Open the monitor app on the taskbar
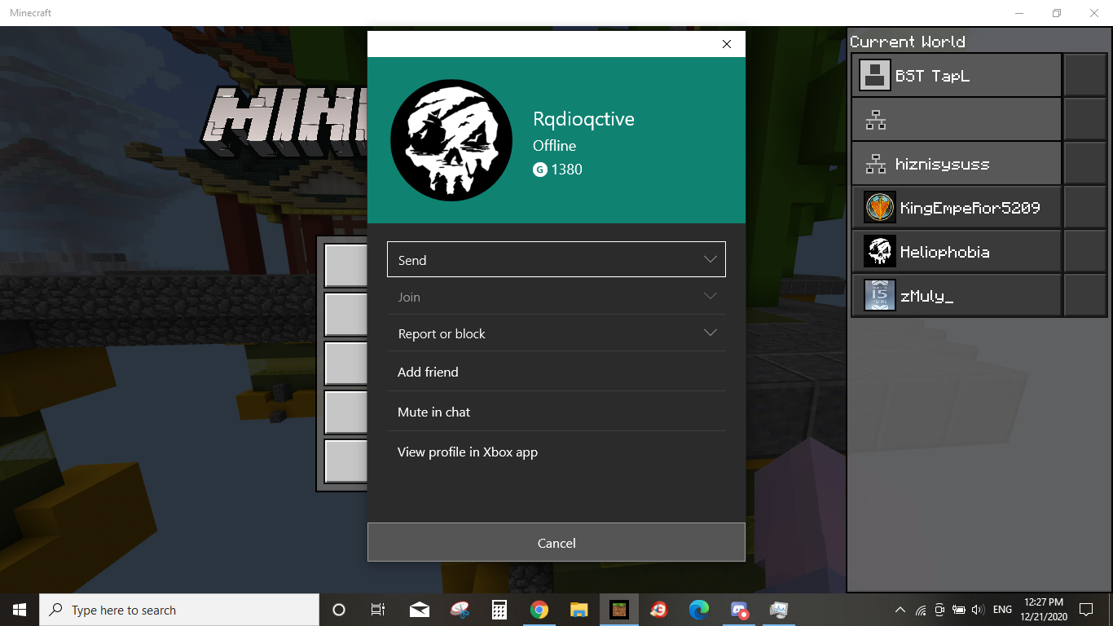 (779, 610)
